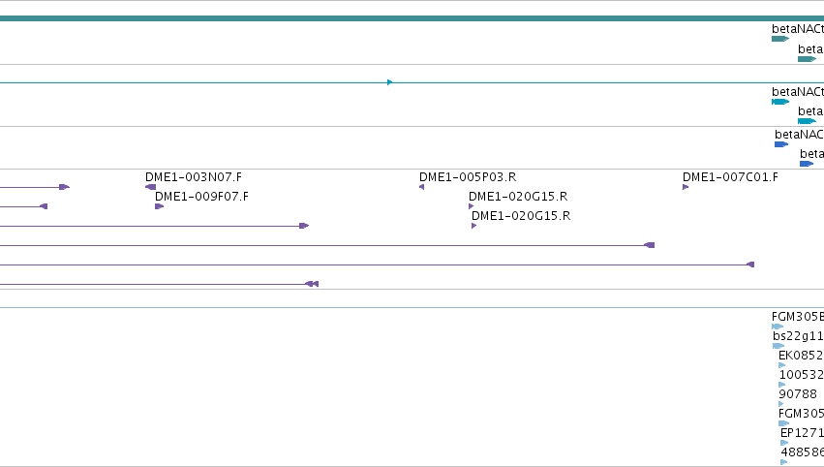824x467 pixels.
Task: Select the 90788 EST label
Action: 798,394
